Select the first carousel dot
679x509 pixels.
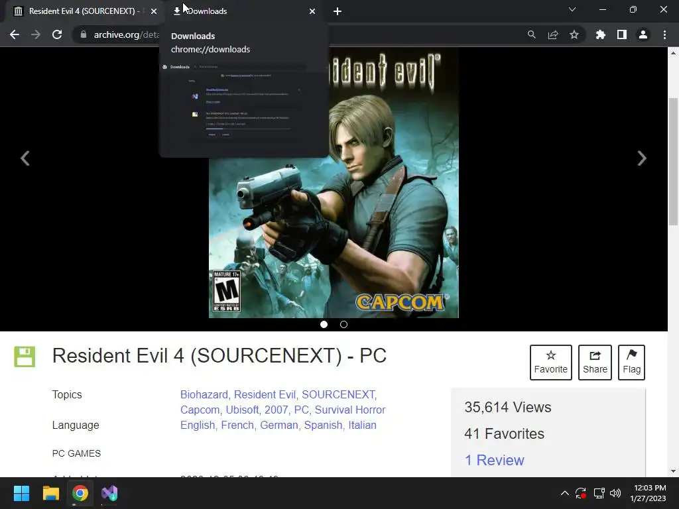[324, 324]
